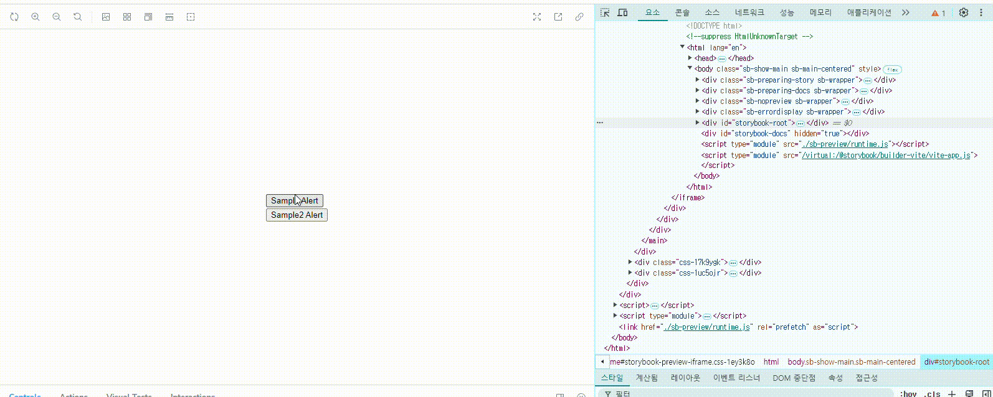This screenshot has height=397, width=993.
Task: Expand the sb-preparing-story div
Action: [697, 80]
